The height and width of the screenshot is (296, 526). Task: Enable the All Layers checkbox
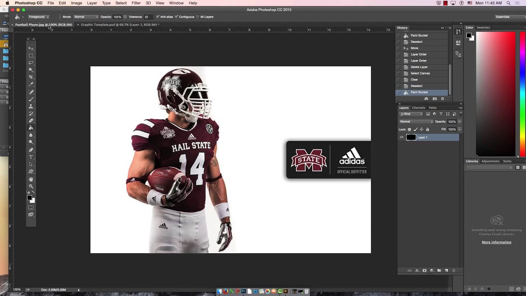pos(197,17)
